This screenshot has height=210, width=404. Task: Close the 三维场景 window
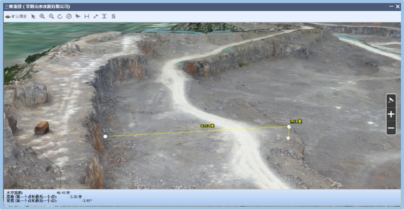click(x=398, y=6)
